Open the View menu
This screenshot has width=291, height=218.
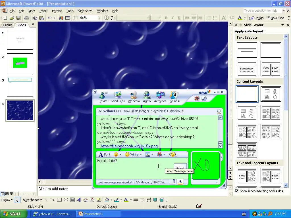tap(32, 11)
